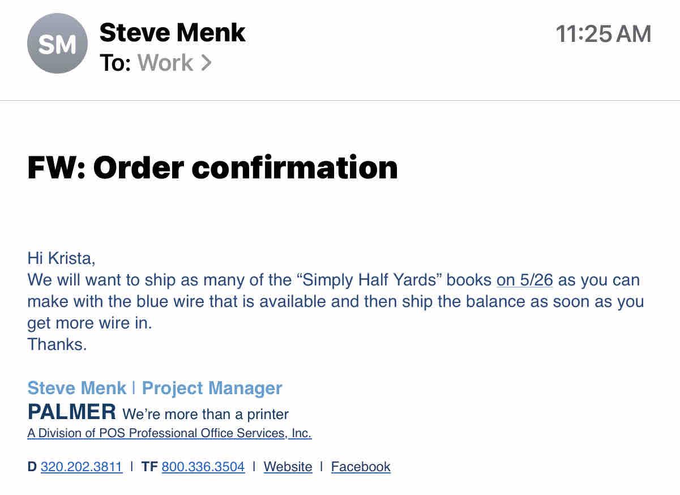
Task: Click the SM sender avatar
Action: [58, 44]
